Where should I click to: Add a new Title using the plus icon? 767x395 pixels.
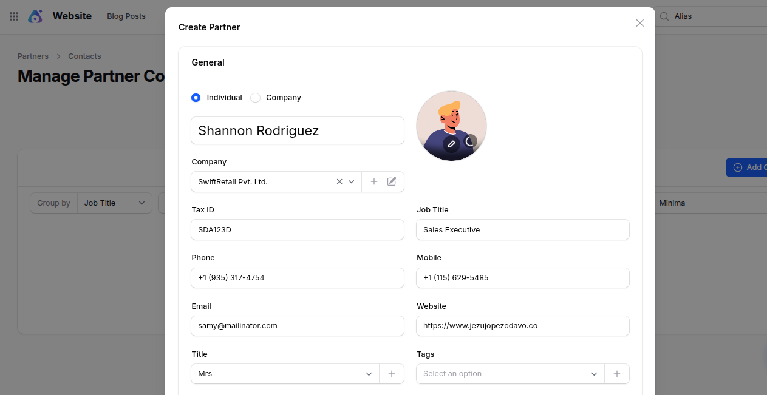tap(392, 374)
